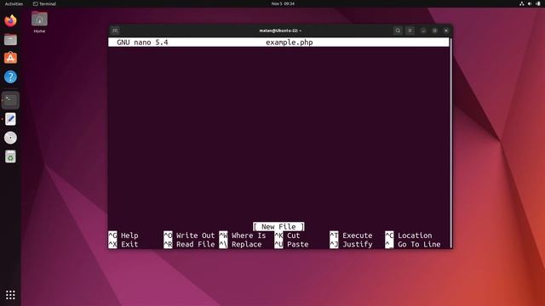
Task: Click the ^C Location shortcut
Action: 409,235
